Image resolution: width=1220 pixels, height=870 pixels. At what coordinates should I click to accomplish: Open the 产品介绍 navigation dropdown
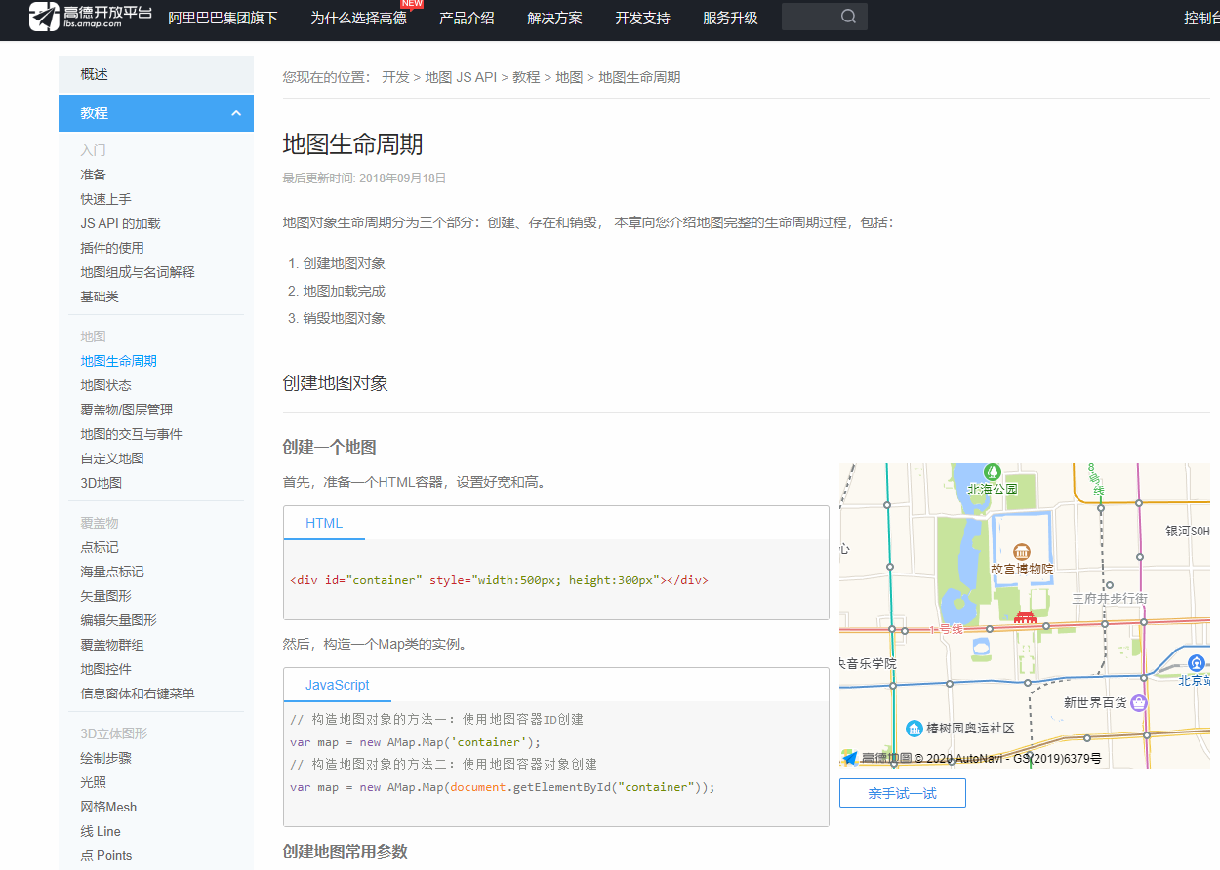point(467,18)
